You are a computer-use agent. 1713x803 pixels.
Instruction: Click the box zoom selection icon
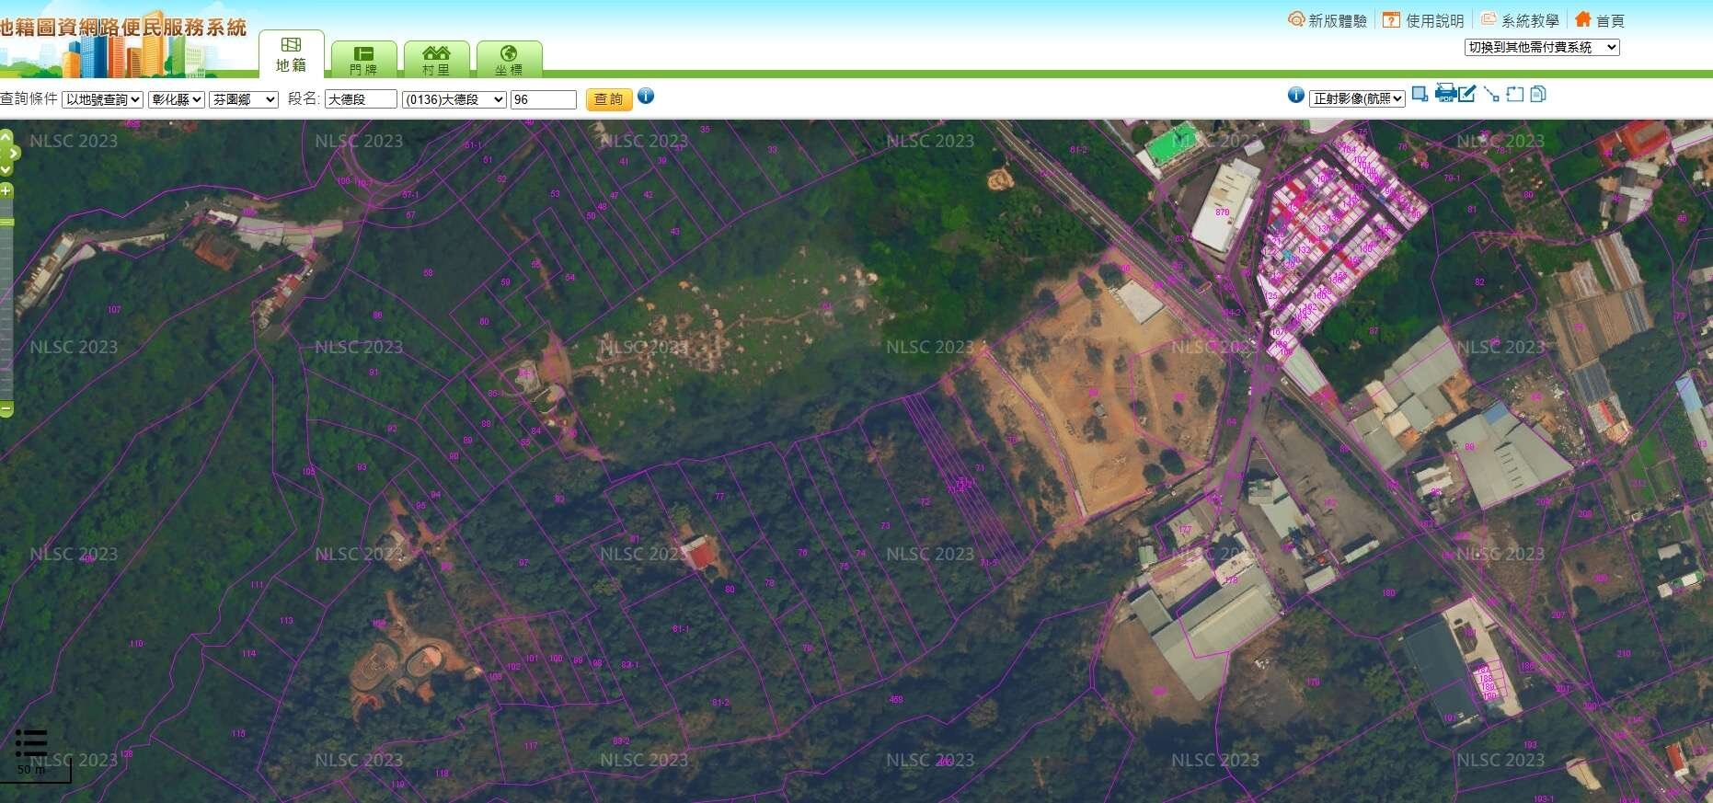(x=1420, y=94)
